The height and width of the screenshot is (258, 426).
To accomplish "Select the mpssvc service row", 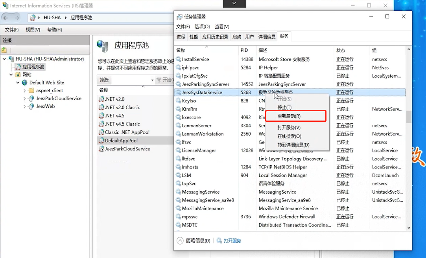I will pos(290,217).
